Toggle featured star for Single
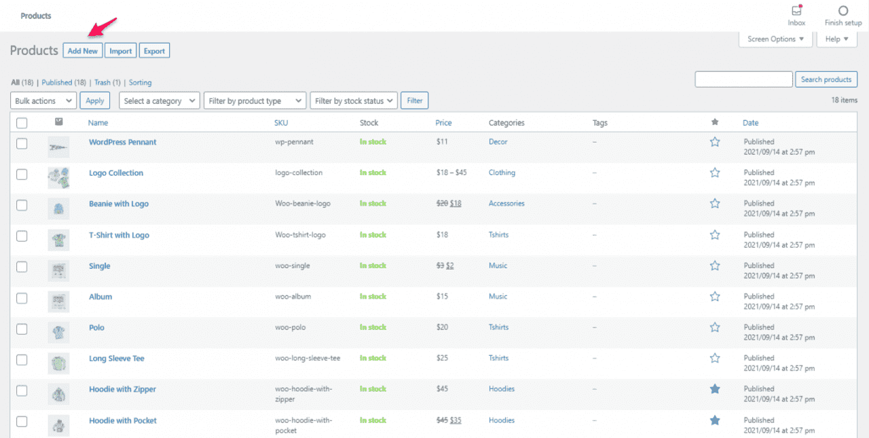Viewport: 869px width, 438px height. (x=715, y=266)
